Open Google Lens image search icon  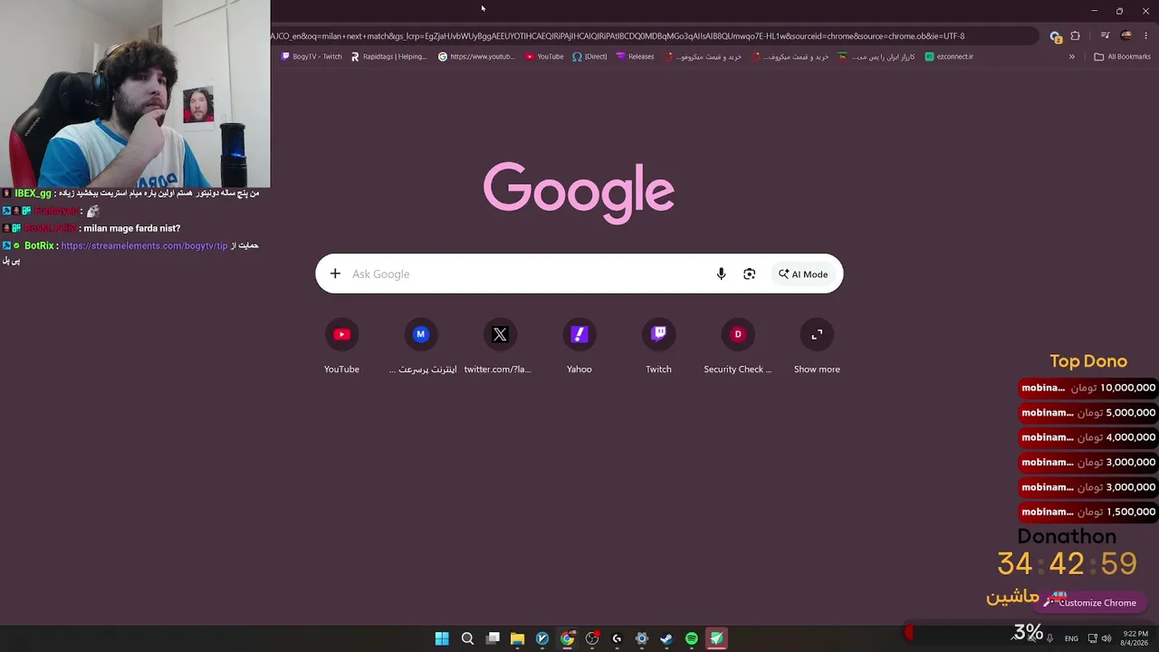tap(749, 273)
